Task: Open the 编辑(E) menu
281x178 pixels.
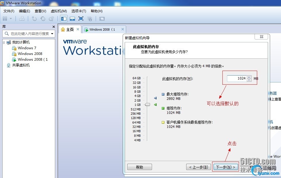Action: click(24, 11)
